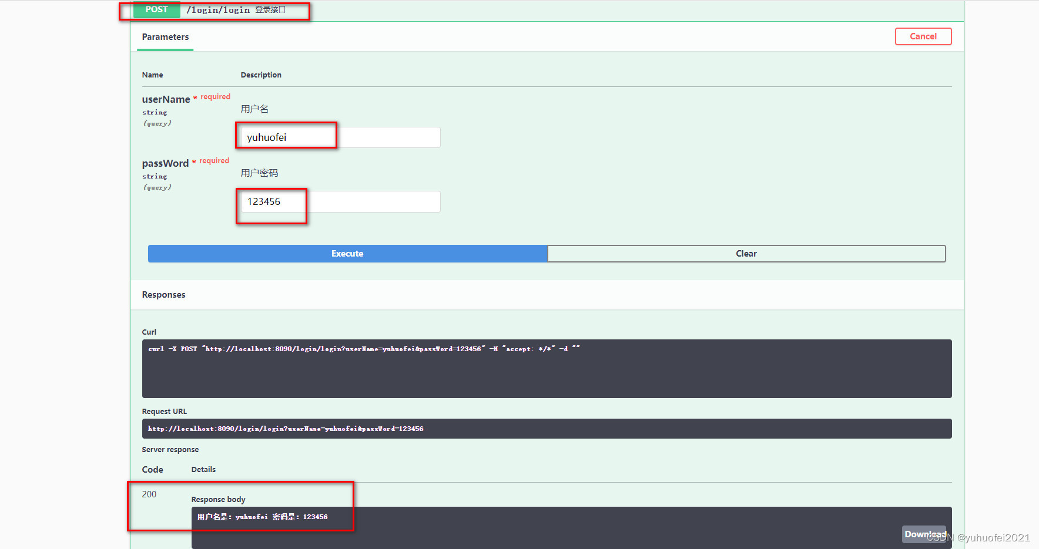The image size is (1039, 549).
Task: Click the Clear button
Action: 746,254
